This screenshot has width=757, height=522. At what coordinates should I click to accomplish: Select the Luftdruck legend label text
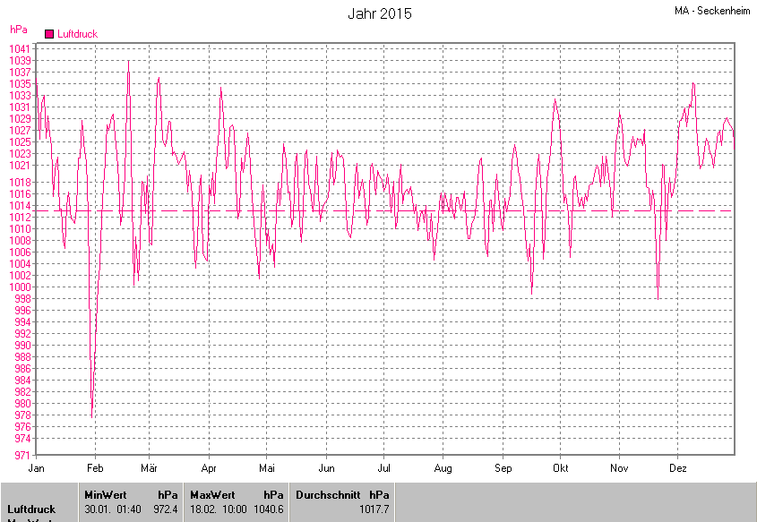[77, 34]
